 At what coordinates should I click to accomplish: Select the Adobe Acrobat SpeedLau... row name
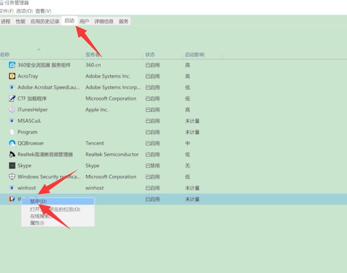(x=49, y=87)
